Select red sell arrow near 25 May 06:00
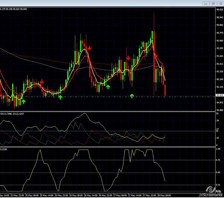The image size is (224, 198). 42,82
